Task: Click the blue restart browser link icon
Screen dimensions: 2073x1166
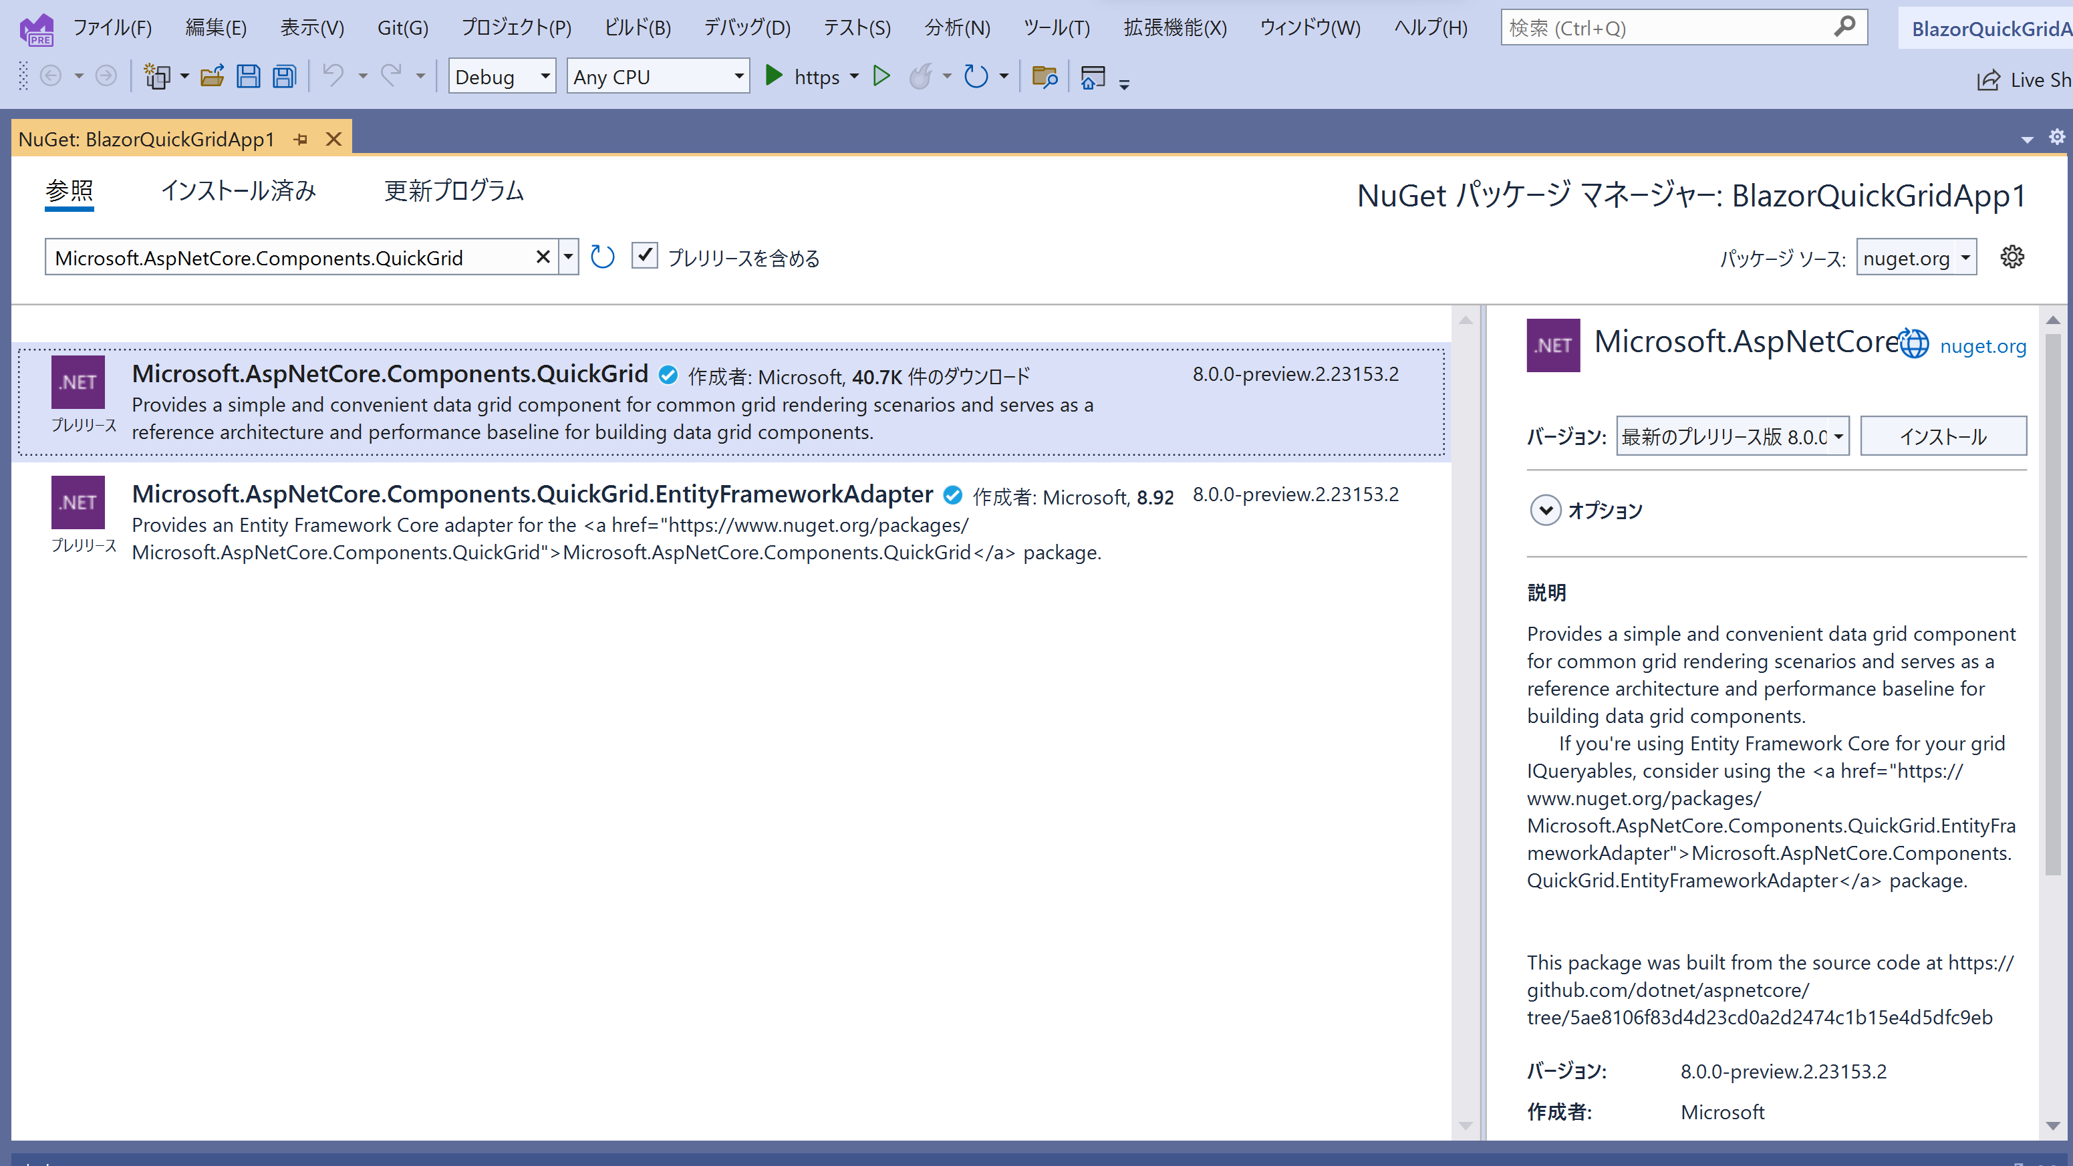Action: tap(976, 76)
